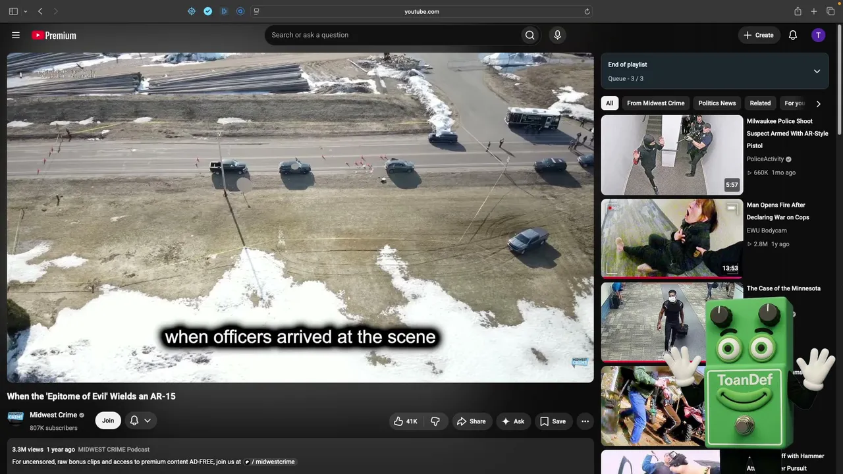Screen dimensions: 843x474
Task: Select the Politics News chip
Action: [717, 103]
